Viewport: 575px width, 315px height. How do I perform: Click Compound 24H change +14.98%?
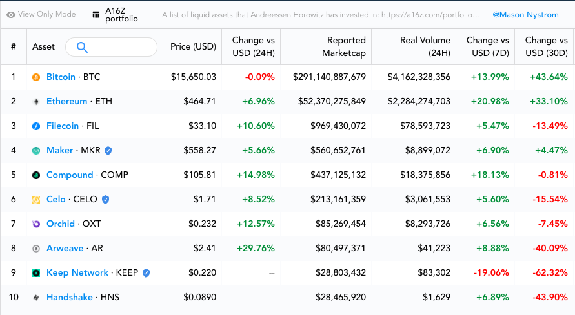256,175
